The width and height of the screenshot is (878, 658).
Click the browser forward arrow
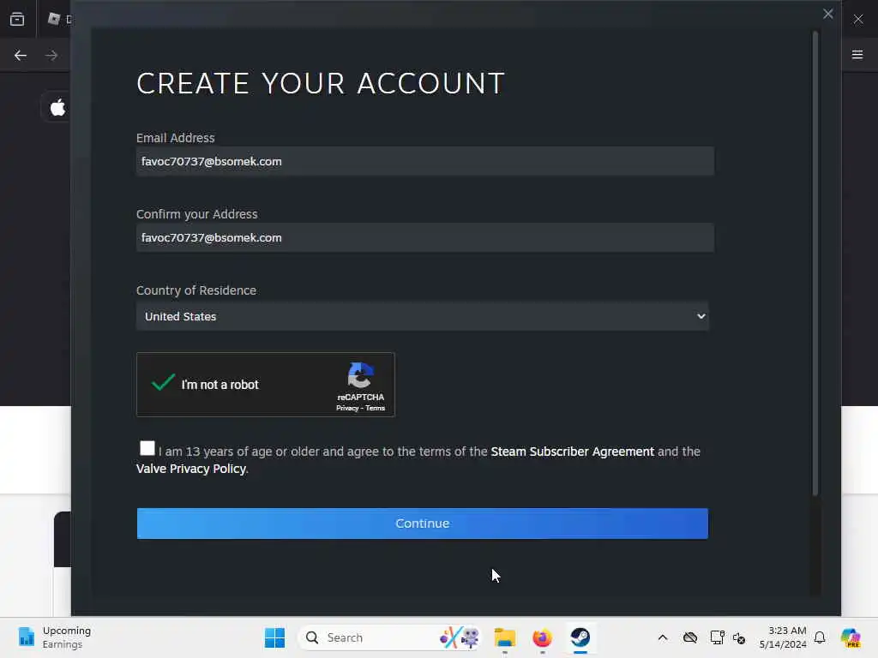[51, 56]
